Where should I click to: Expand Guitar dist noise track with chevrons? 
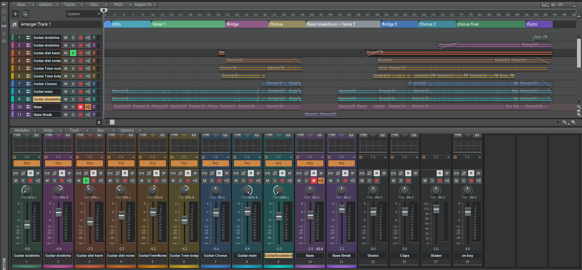point(94,61)
